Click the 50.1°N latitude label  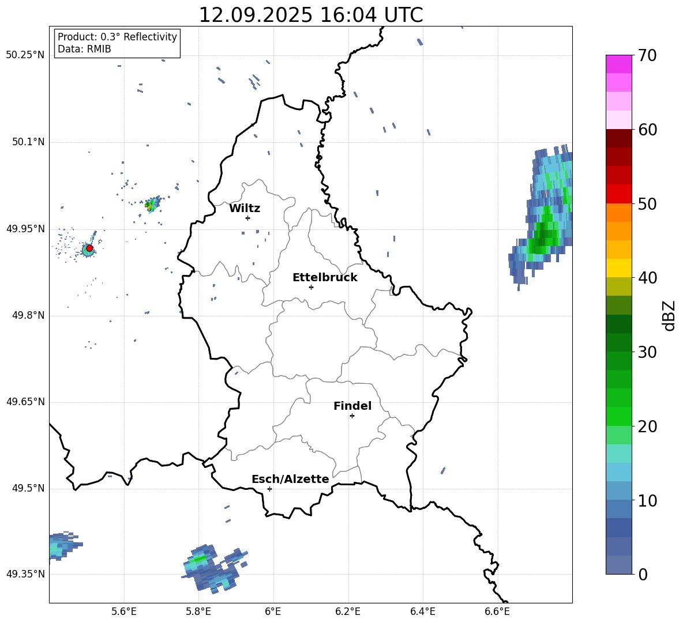tap(28, 142)
